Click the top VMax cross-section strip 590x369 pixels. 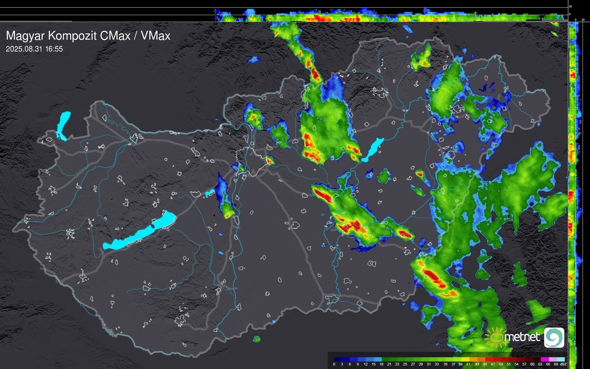[384, 17]
